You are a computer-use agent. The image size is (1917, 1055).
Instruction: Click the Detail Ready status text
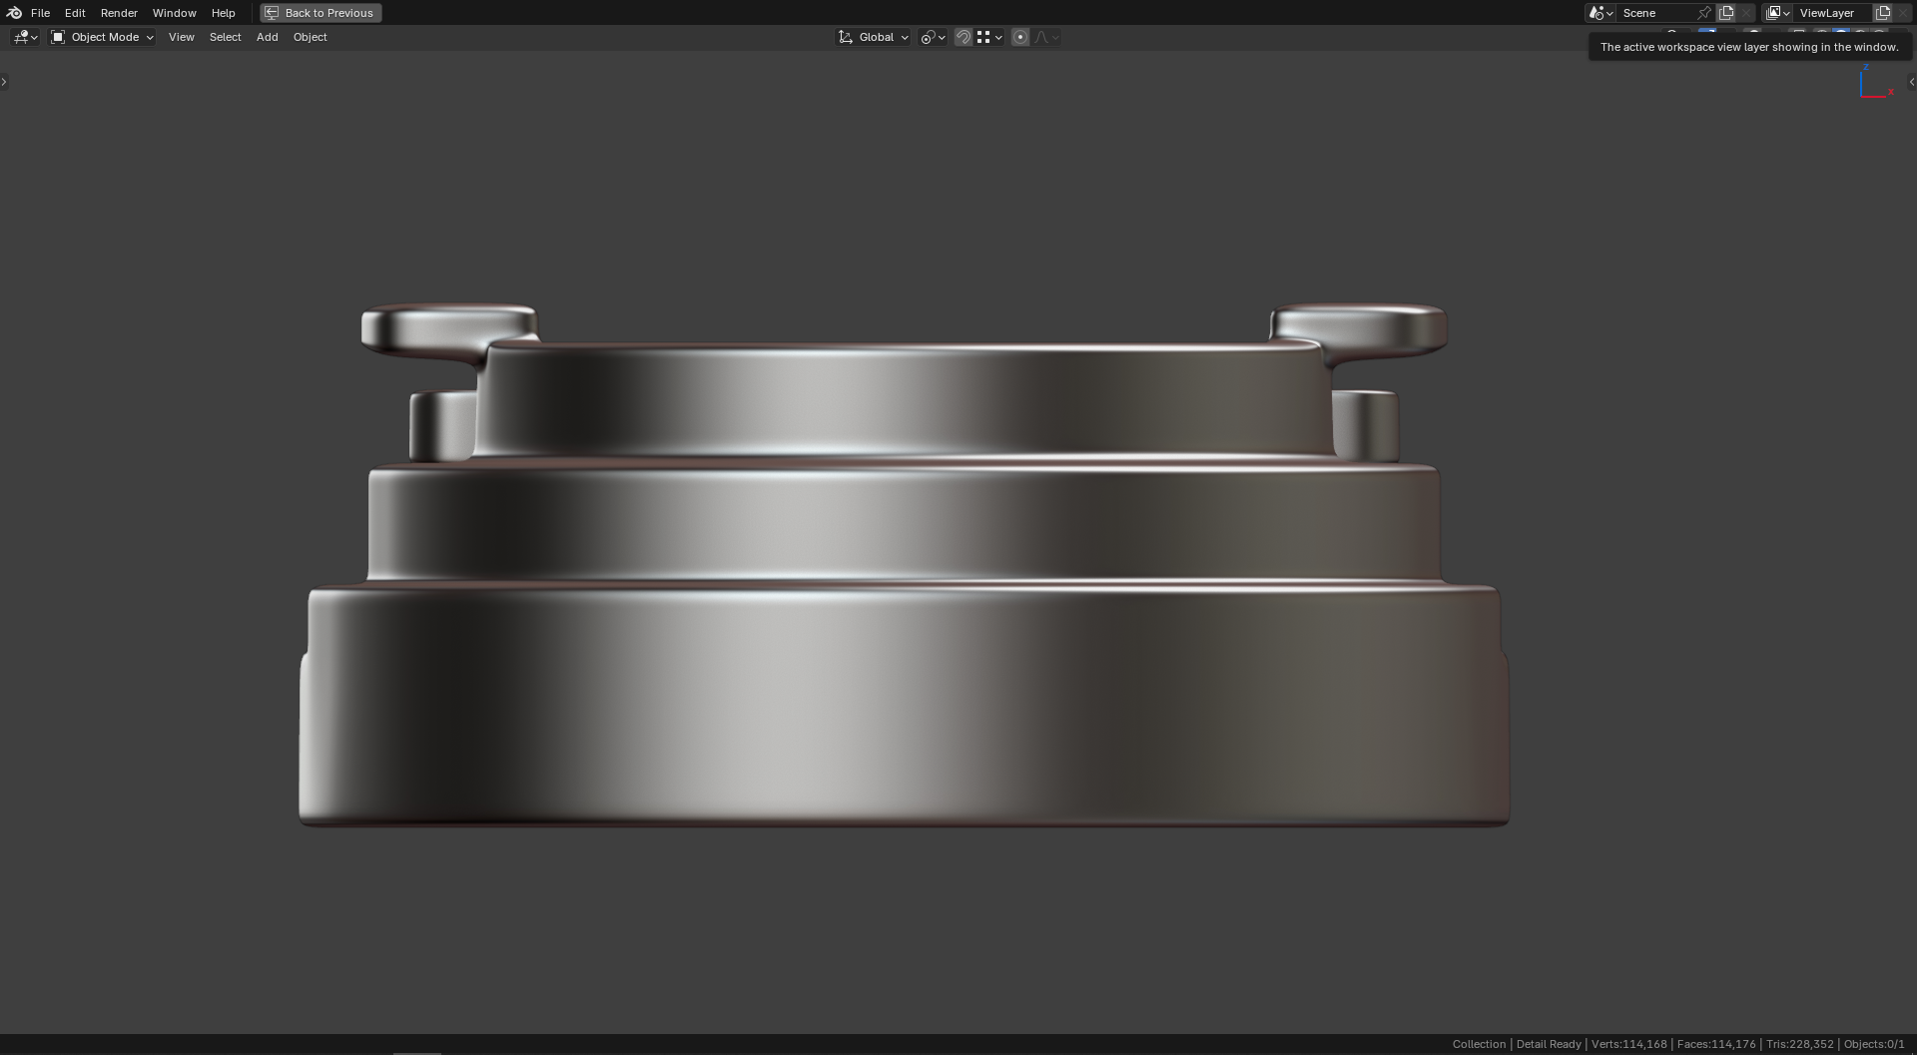tap(1549, 1044)
